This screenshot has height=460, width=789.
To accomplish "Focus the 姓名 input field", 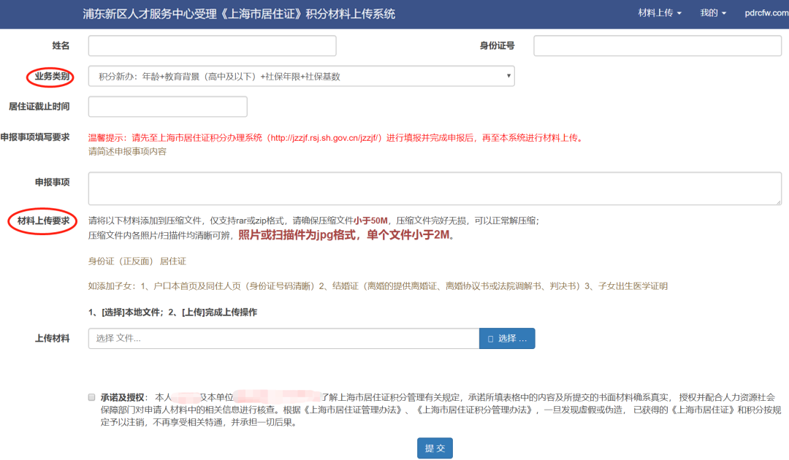I will tap(212, 46).
